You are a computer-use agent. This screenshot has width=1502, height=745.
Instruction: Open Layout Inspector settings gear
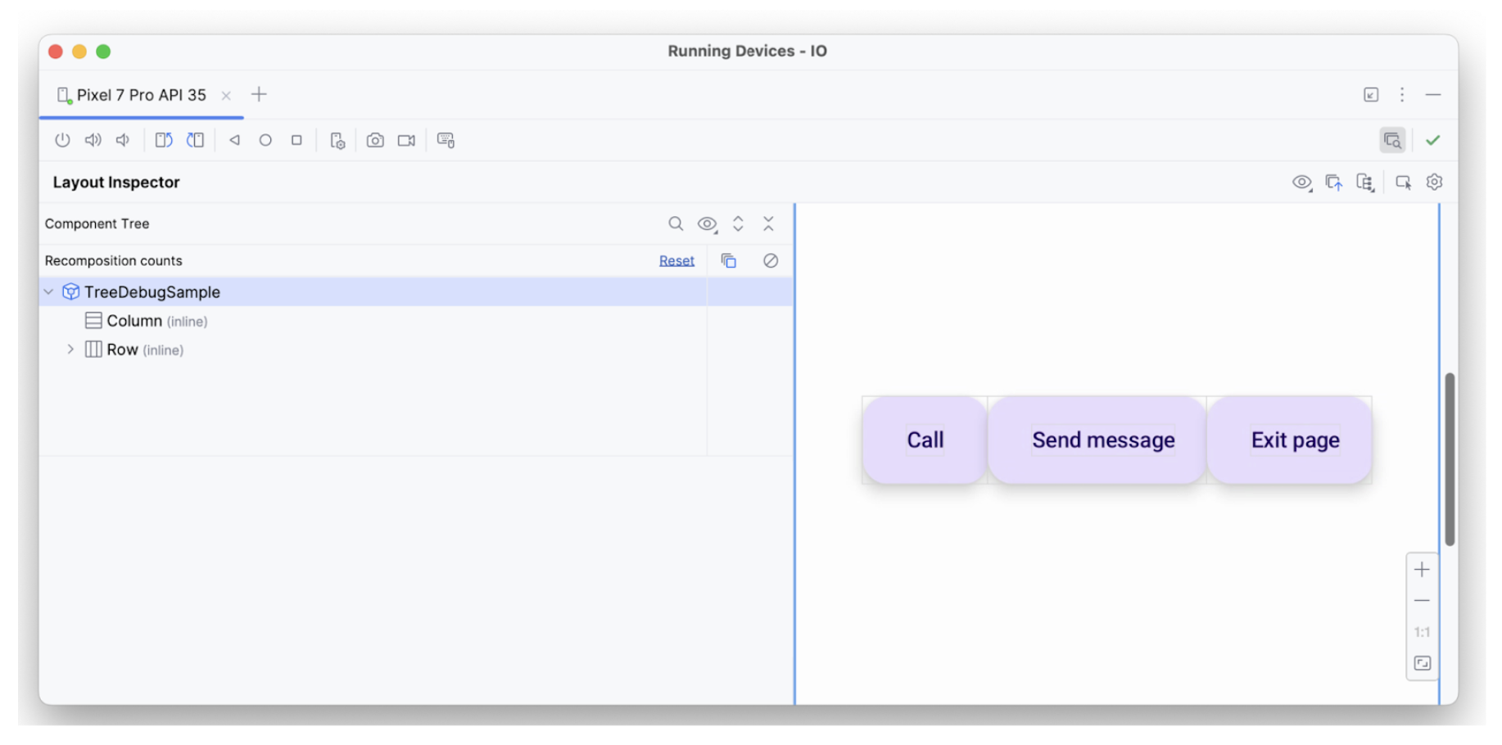(1434, 182)
